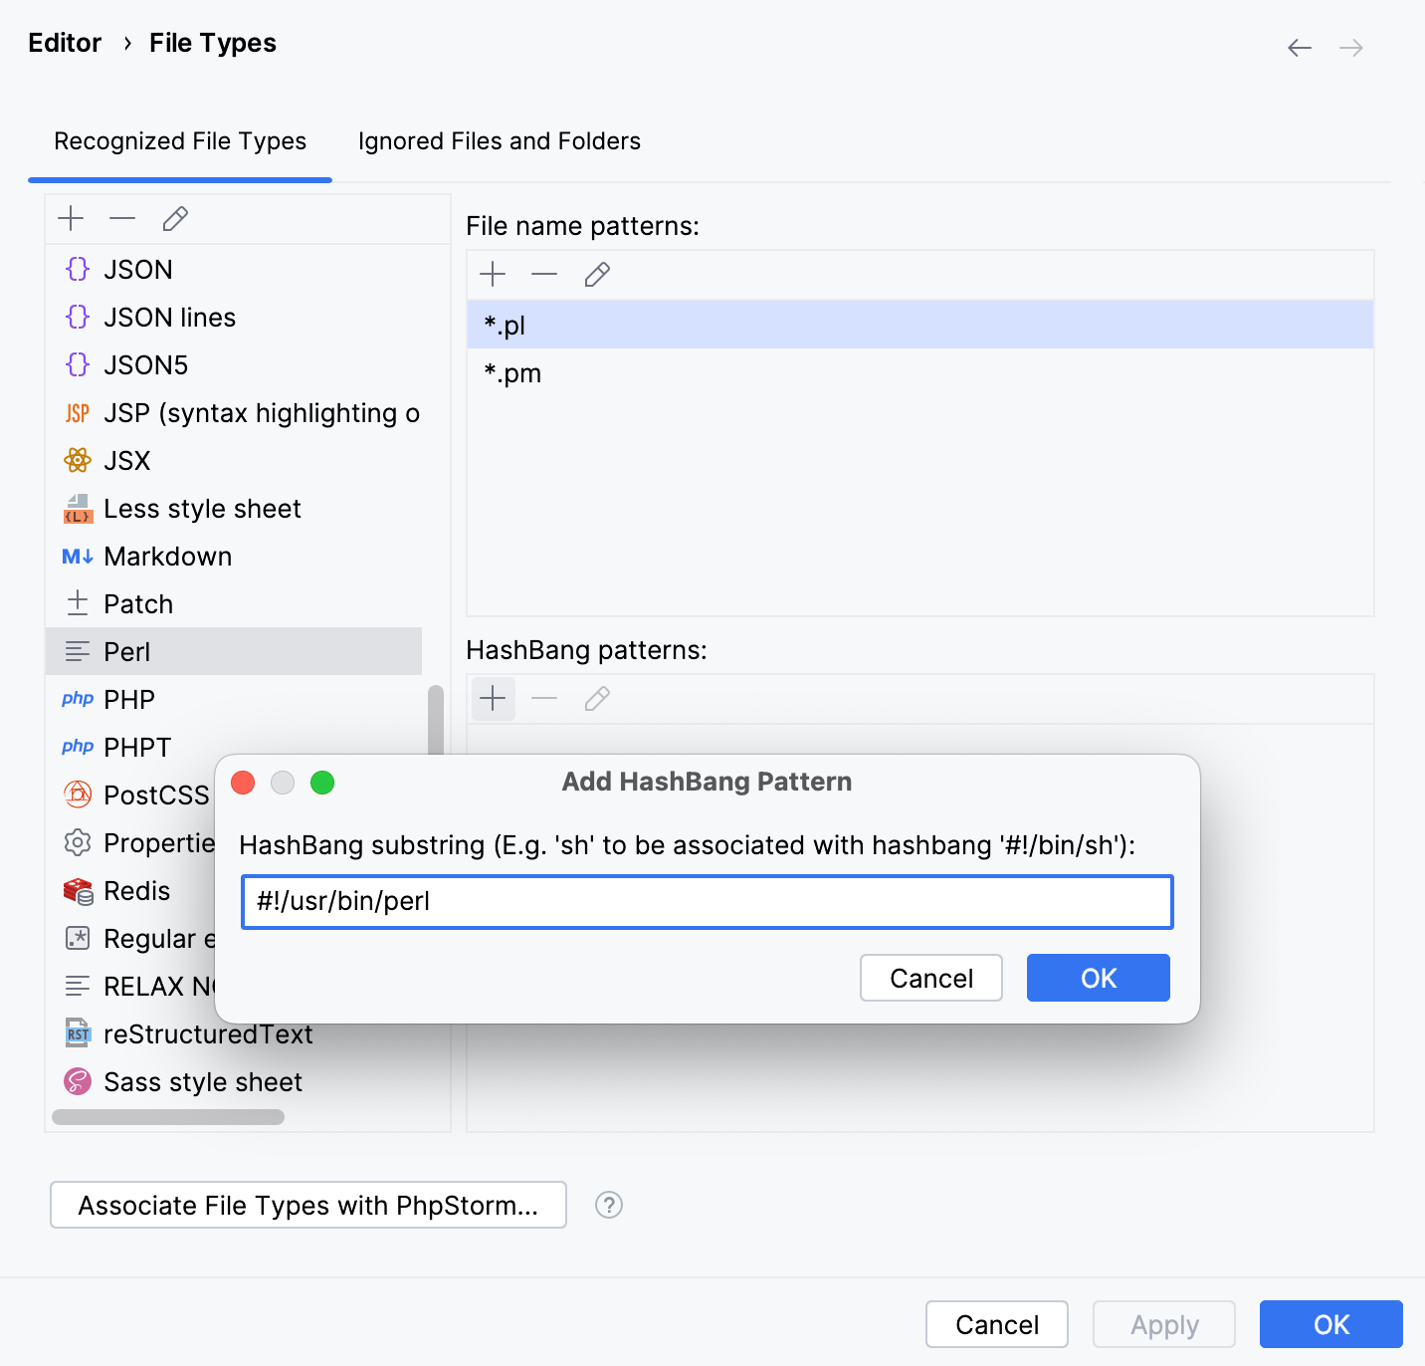Cancel the Add HashBang Pattern dialog
Image resolution: width=1425 pixels, height=1366 pixels.
point(930,978)
